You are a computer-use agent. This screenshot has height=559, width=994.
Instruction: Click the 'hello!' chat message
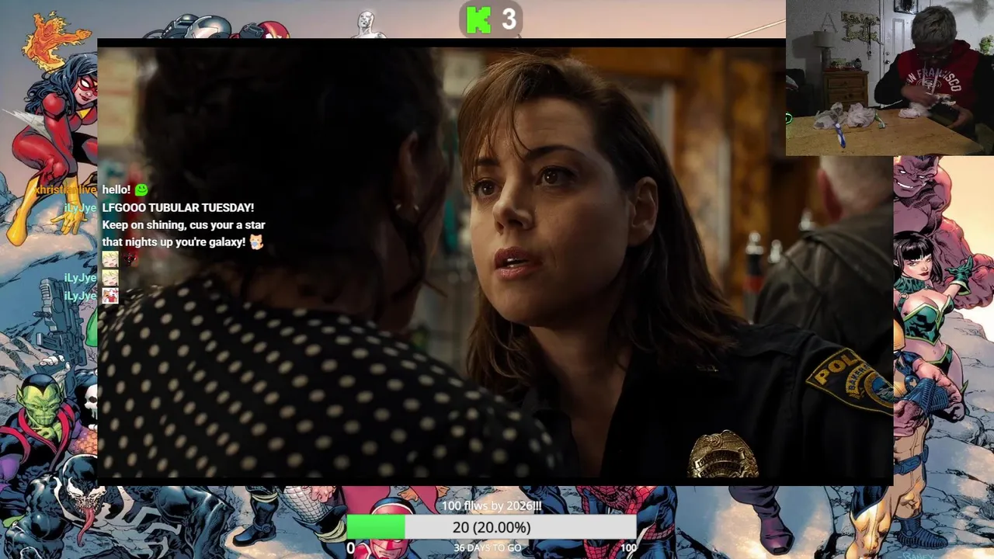click(x=116, y=189)
